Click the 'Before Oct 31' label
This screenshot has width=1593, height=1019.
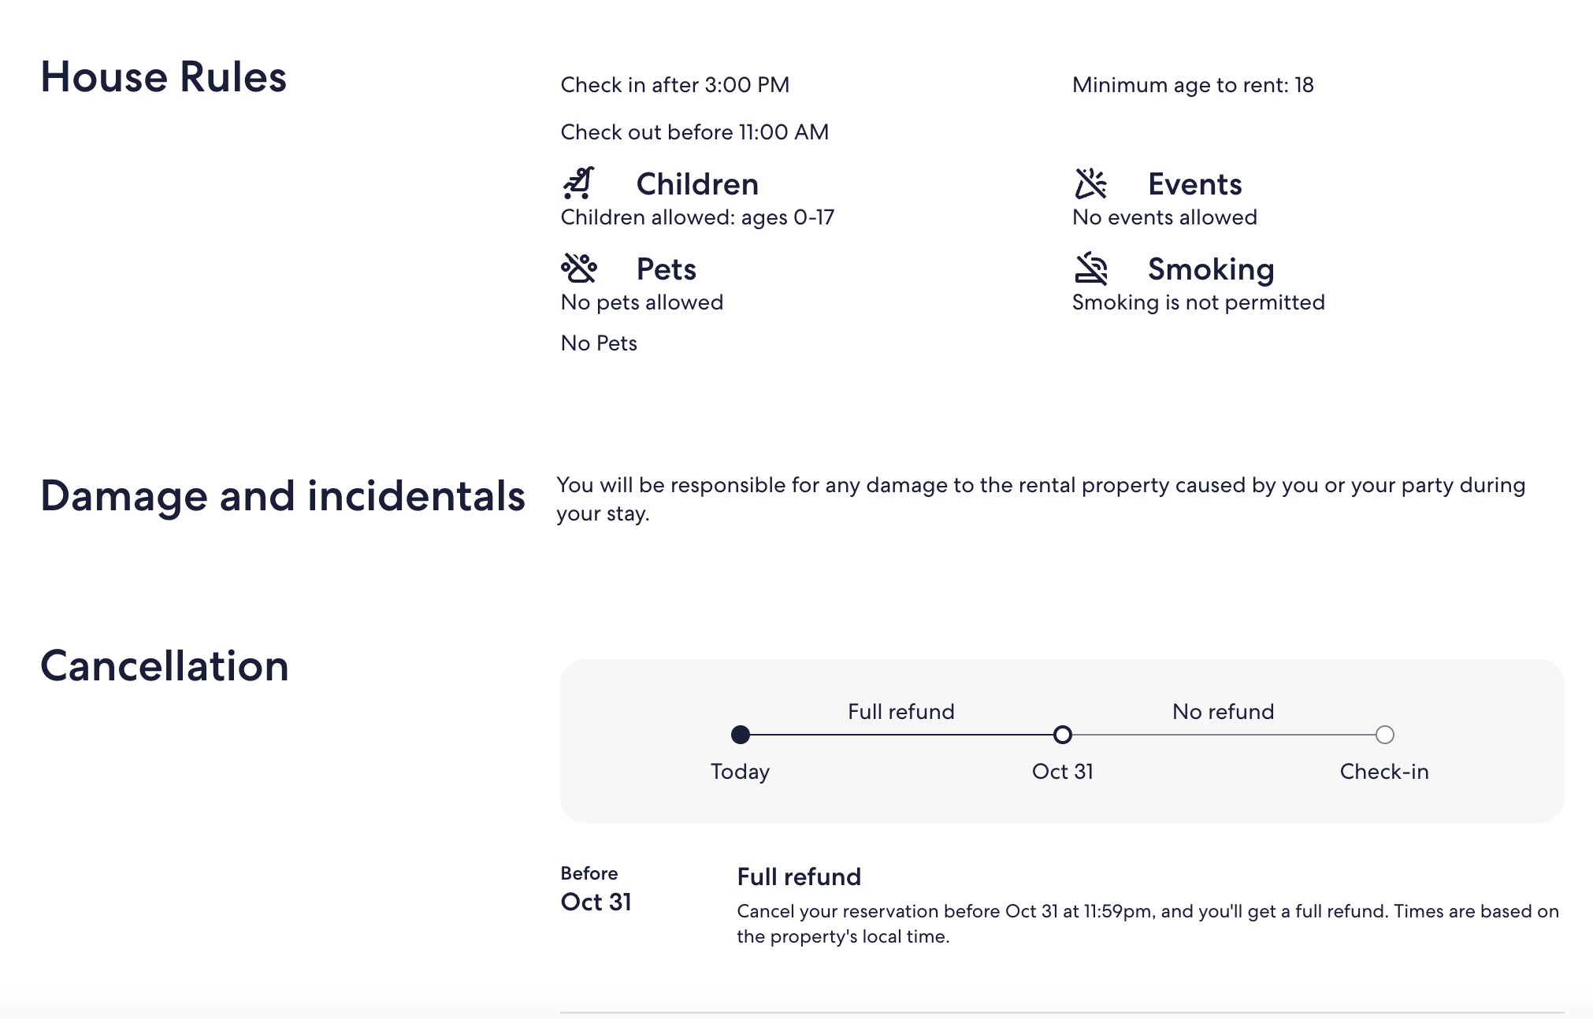[x=596, y=888]
